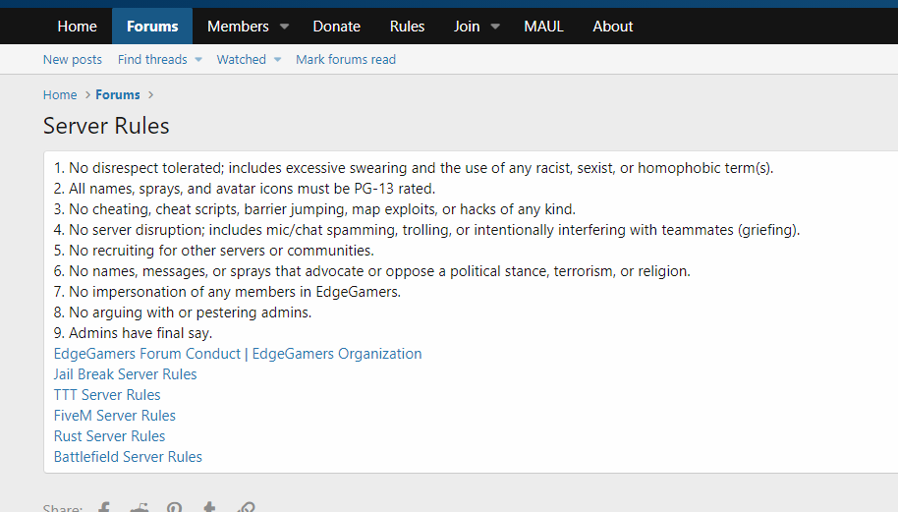
Task: Go to Forums in the breadcrumb
Action: (x=117, y=95)
